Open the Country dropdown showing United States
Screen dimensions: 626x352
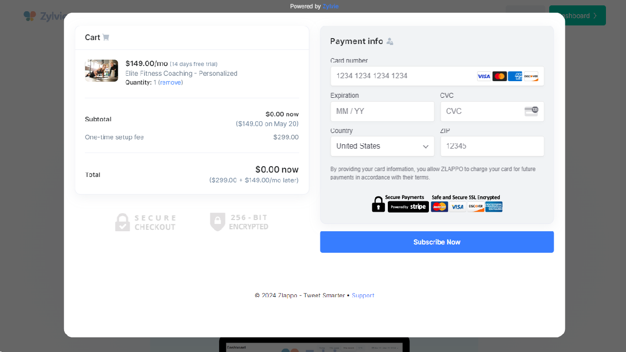[x=382, y=146]
